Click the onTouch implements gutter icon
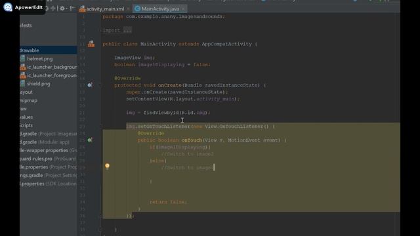 [x=90, y=140]
